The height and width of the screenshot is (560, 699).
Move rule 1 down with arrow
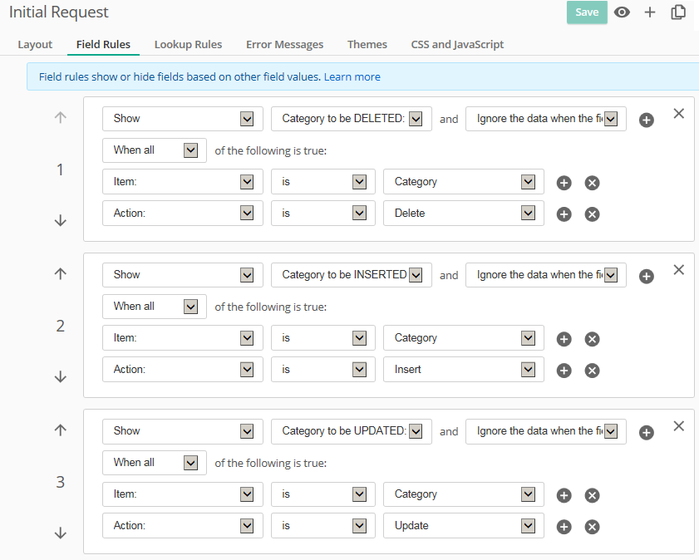point(60,220)
